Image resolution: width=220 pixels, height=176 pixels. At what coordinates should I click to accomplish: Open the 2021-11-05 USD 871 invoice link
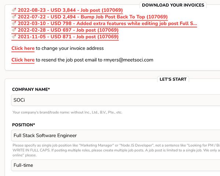[x=65, y=37]
